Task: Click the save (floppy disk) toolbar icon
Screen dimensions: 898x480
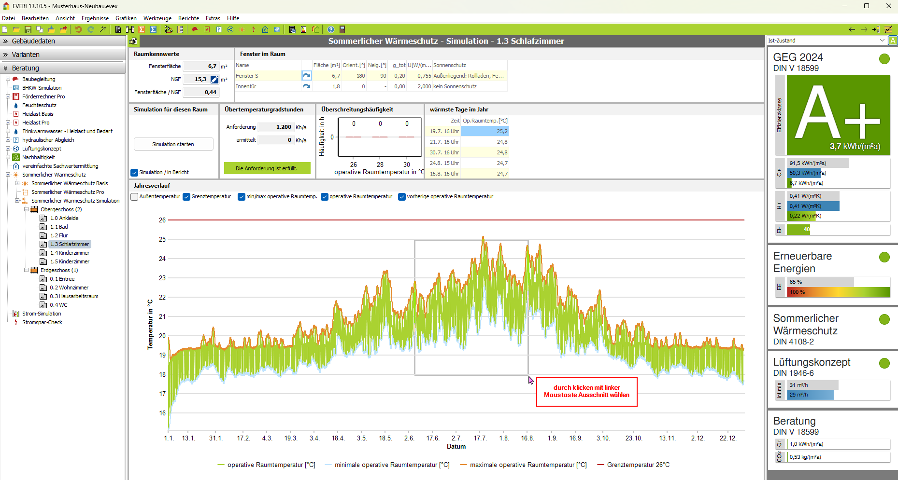Action: [28, 29]
